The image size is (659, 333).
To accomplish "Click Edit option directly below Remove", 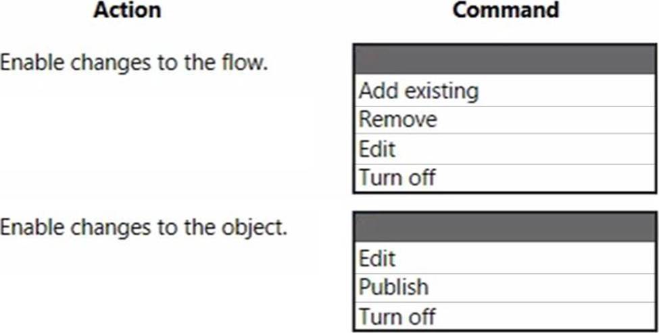I will click(504, 149).
